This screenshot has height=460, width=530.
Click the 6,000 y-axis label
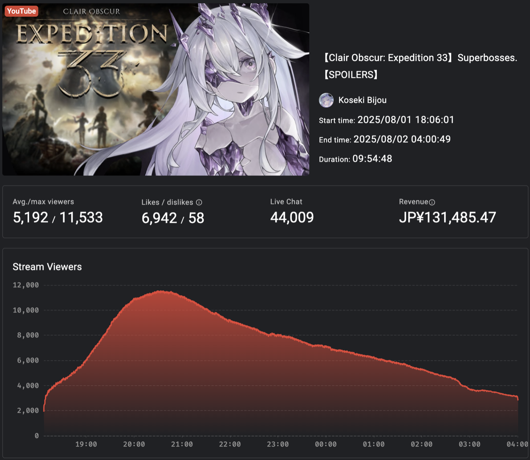tap(28, 360)
